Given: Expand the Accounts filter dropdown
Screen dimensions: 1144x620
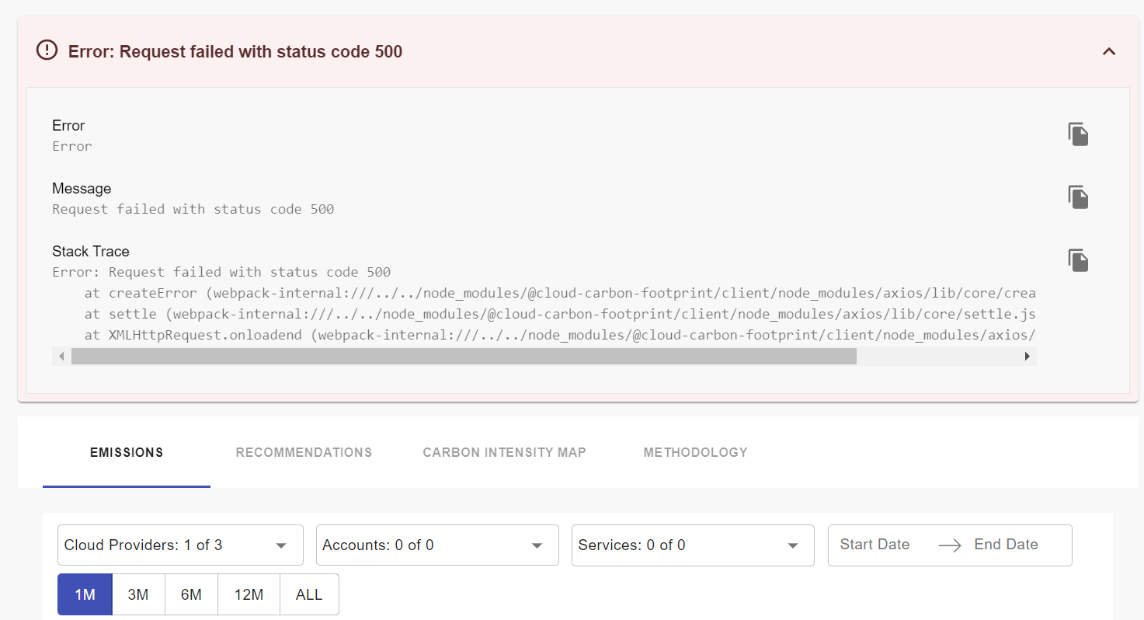Looking at the screenshot, I should coord(436,545).
